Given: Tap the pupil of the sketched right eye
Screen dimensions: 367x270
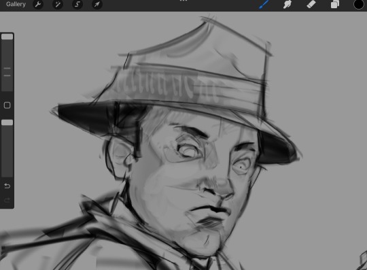Looking at the screenshot, I should 241,167.
